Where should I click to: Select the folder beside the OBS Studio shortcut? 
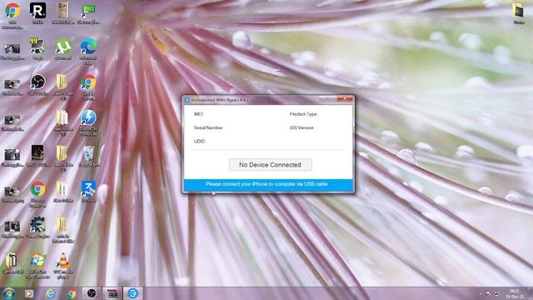63,87
